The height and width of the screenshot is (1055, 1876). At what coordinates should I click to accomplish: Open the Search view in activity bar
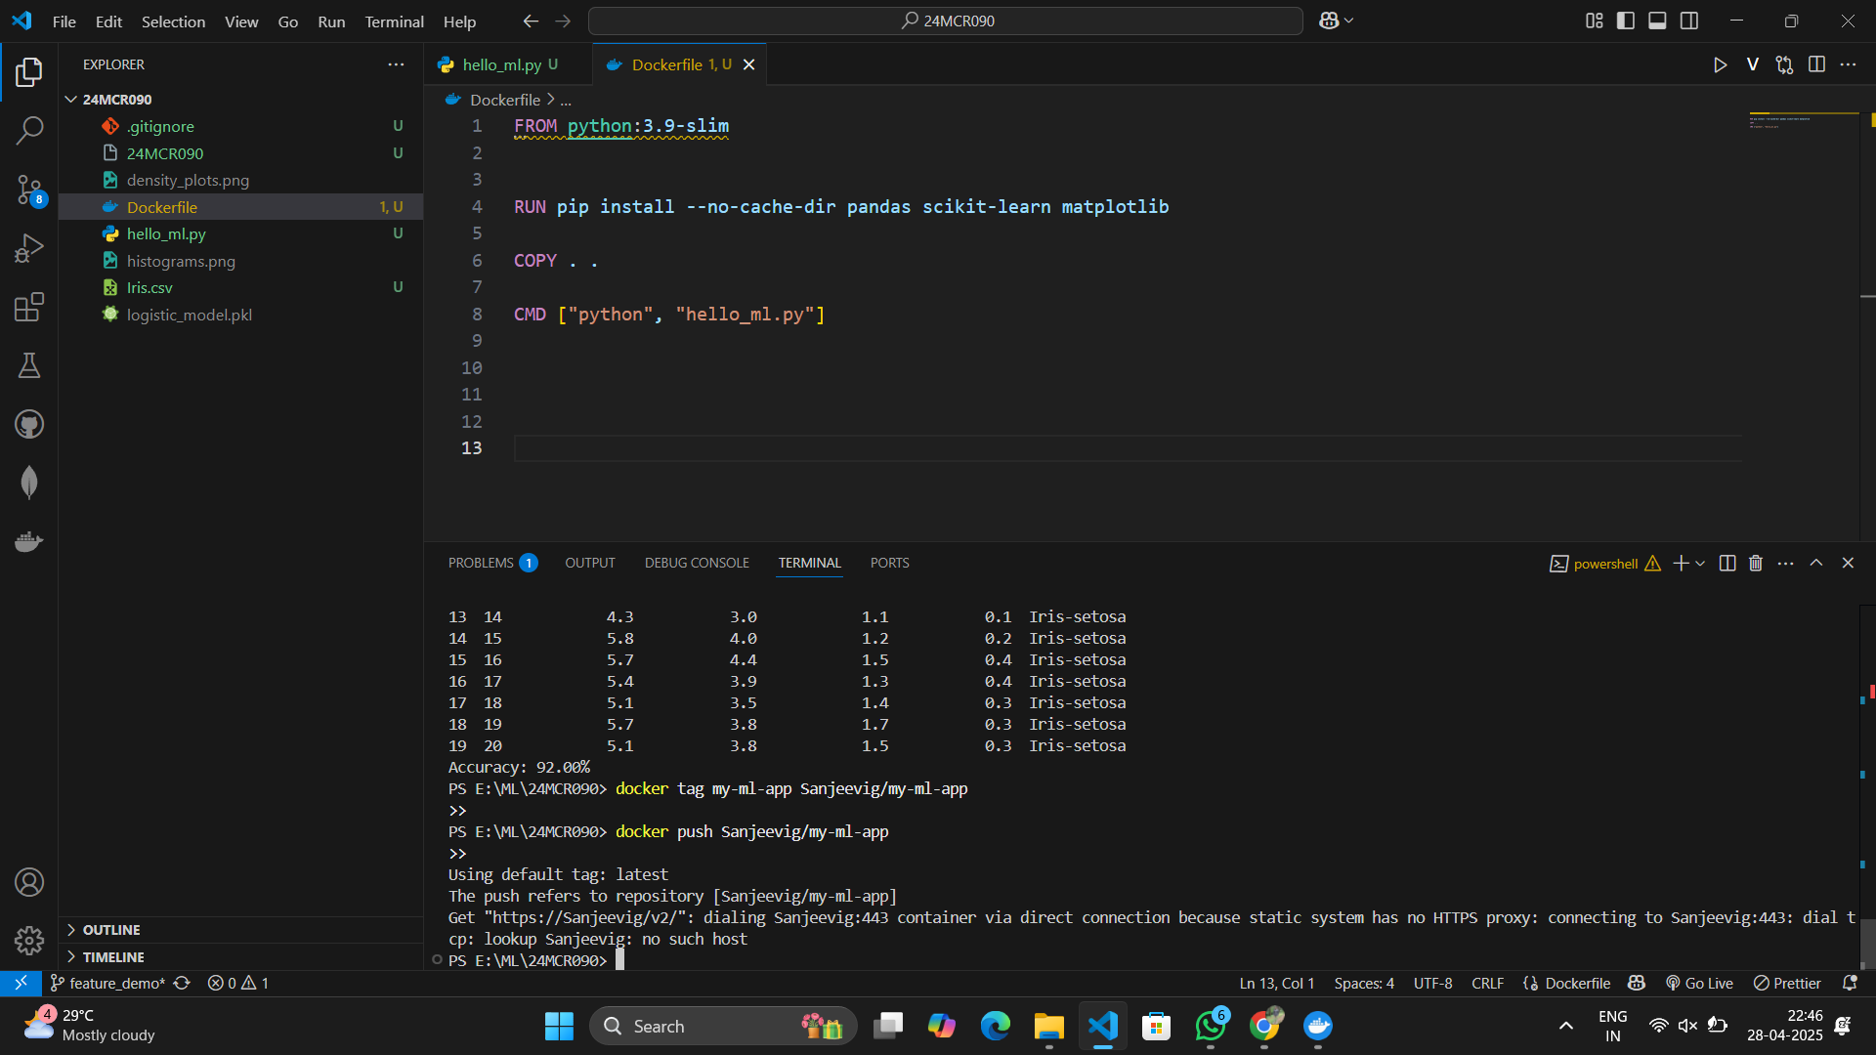click(x=29, y=130)
